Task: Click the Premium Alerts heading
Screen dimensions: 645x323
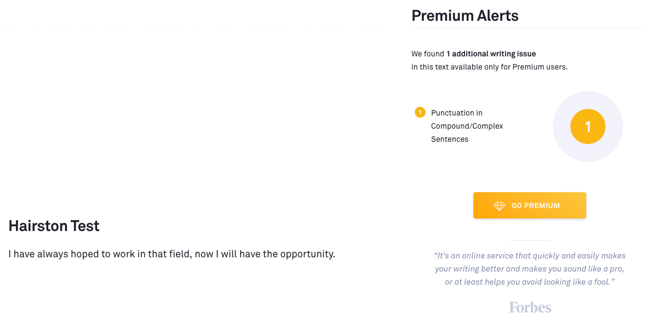Action: pyautogui.click(x=465, y=15)
